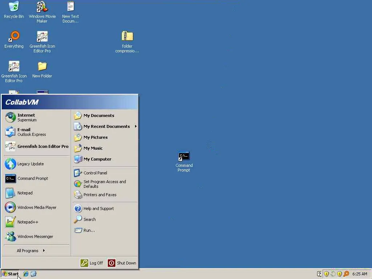Image resolution: width=372 pixels, height=279 pixels.
Task: Launch Greenfish Icon Editor Pro from Start menu
Action: [36, 146]
